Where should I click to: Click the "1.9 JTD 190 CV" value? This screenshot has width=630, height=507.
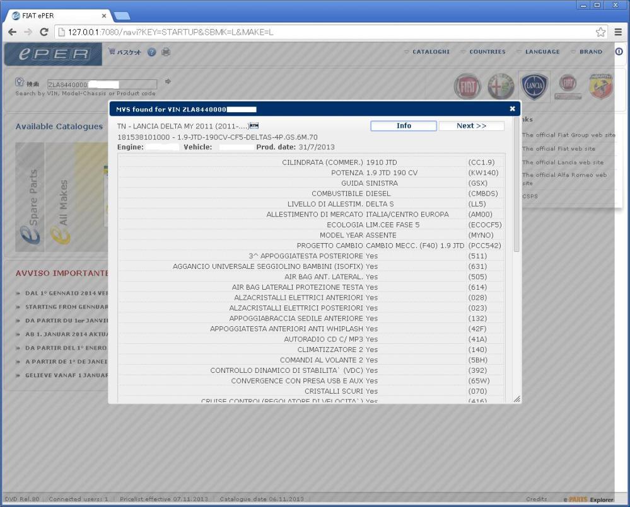coord(392,173)
